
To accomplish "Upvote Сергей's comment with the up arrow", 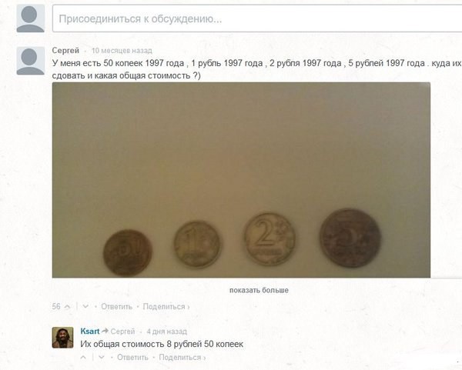I will click(x=67, y=307).
